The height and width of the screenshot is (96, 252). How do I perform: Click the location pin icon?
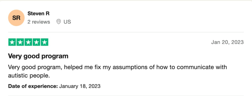coord(59,22)
